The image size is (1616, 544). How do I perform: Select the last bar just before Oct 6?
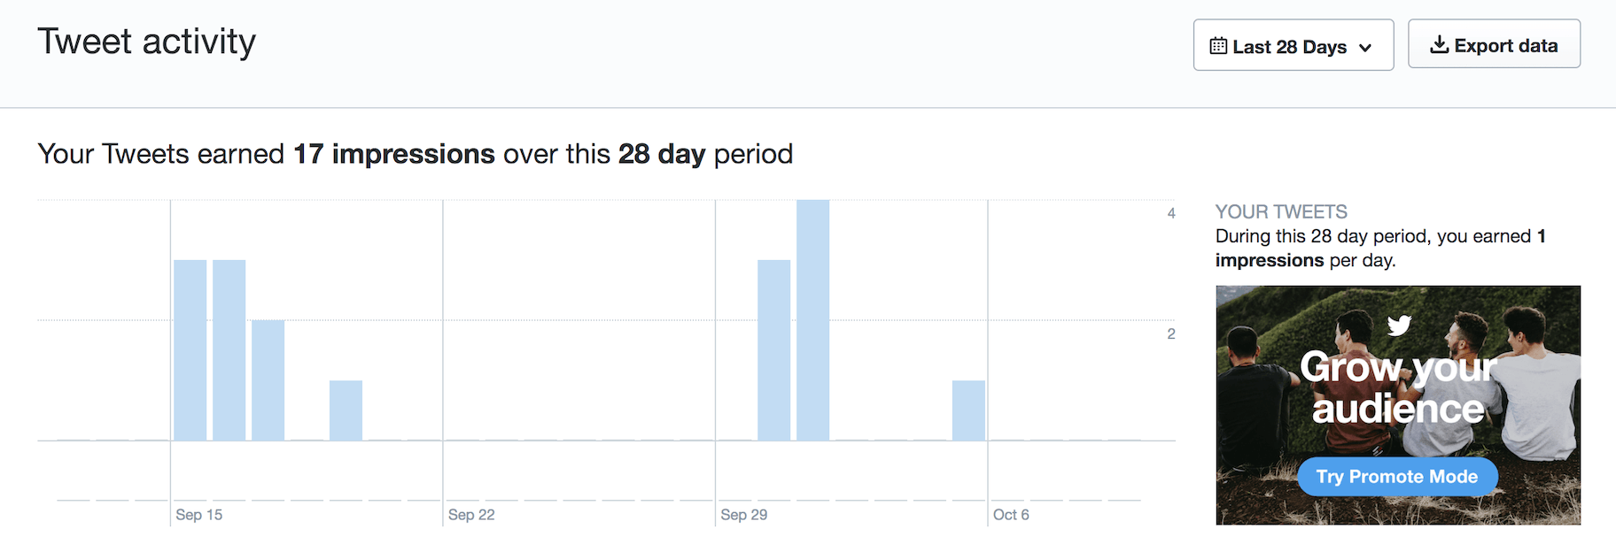coord(968,410)
